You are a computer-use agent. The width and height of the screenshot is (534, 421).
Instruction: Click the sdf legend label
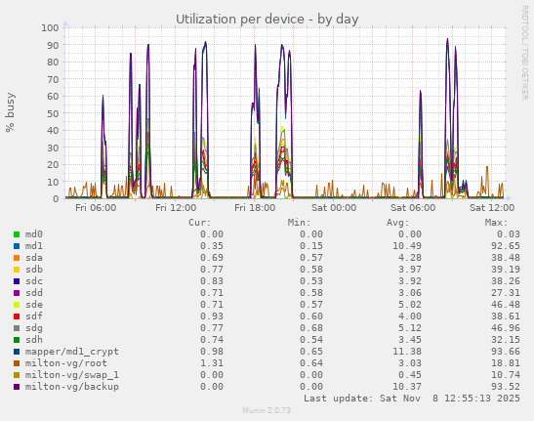coord(34,316)
